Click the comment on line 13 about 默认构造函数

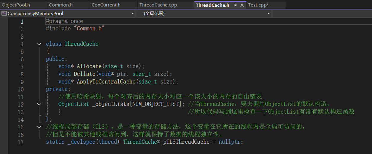click(271, 112)
